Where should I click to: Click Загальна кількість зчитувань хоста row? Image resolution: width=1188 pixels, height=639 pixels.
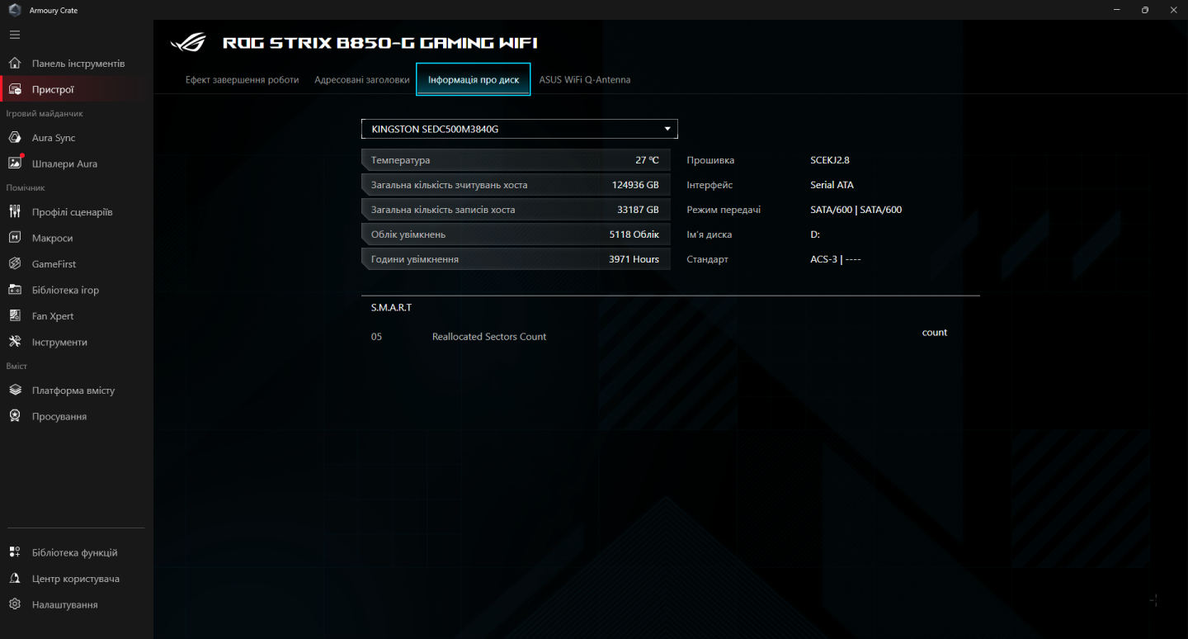pos(516,185)
